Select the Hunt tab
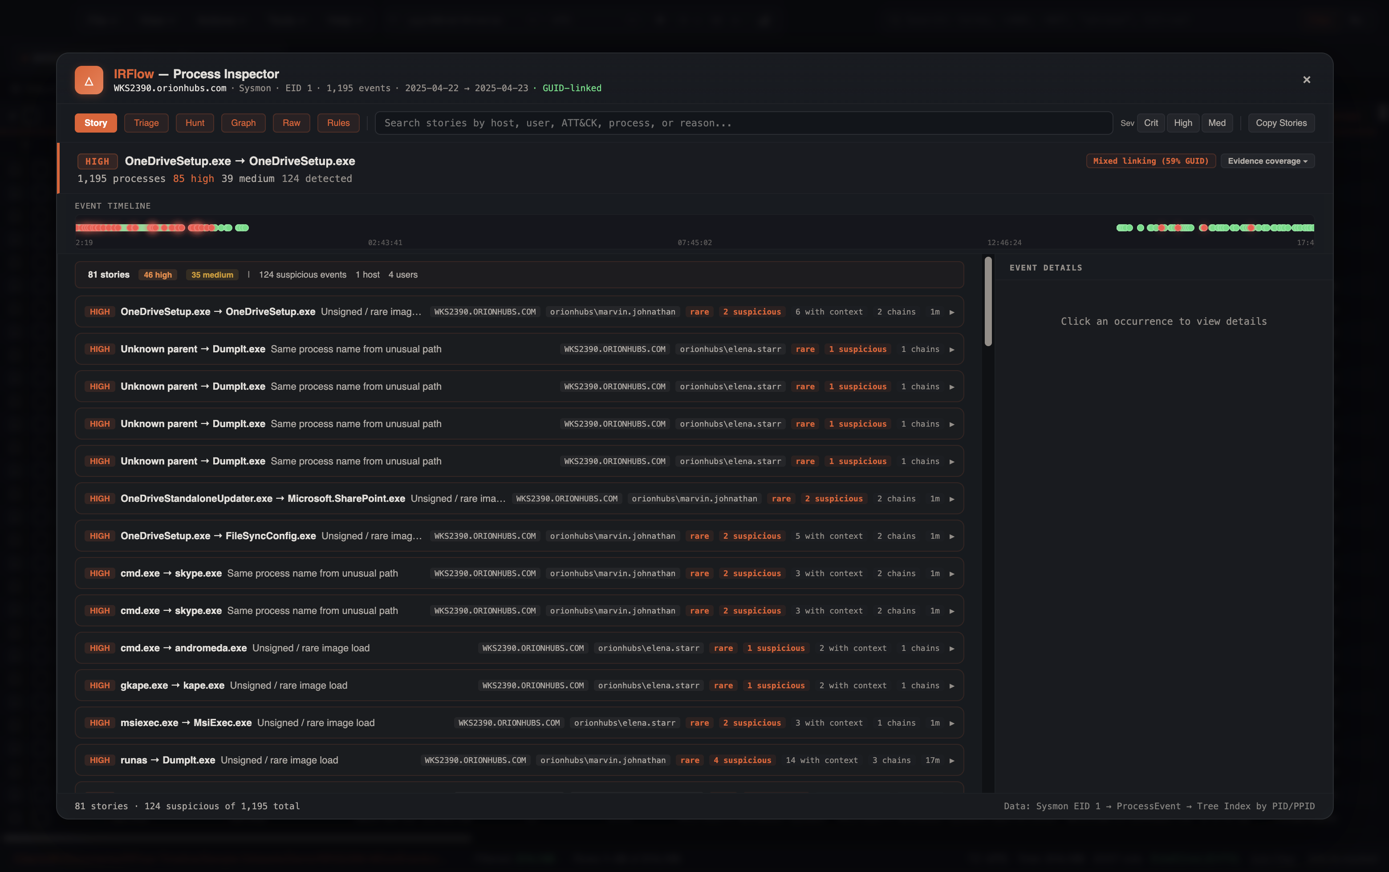The image size is (1389, 872). click(x=195, y=123)
